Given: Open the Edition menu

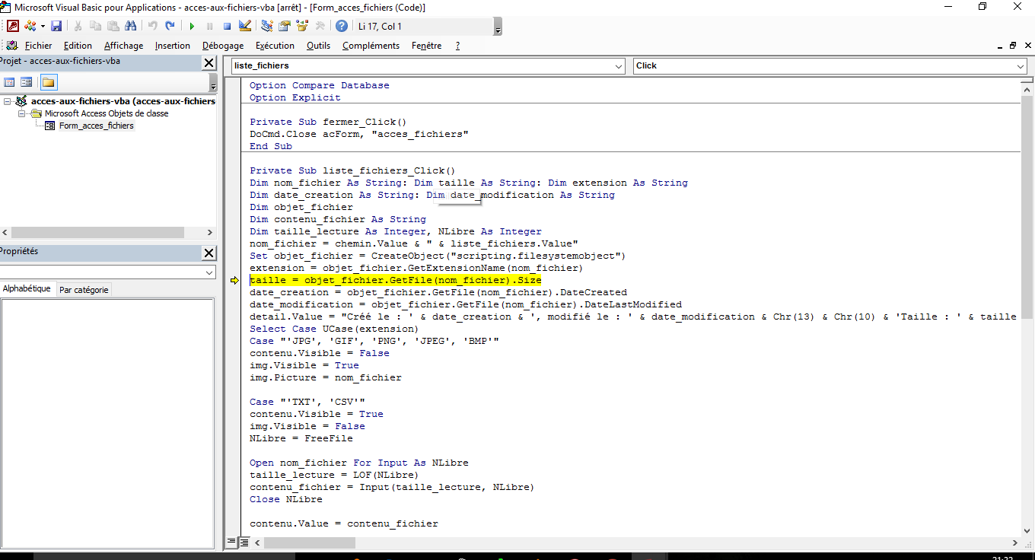Looking at the screenshot, I should coord(78,46).
